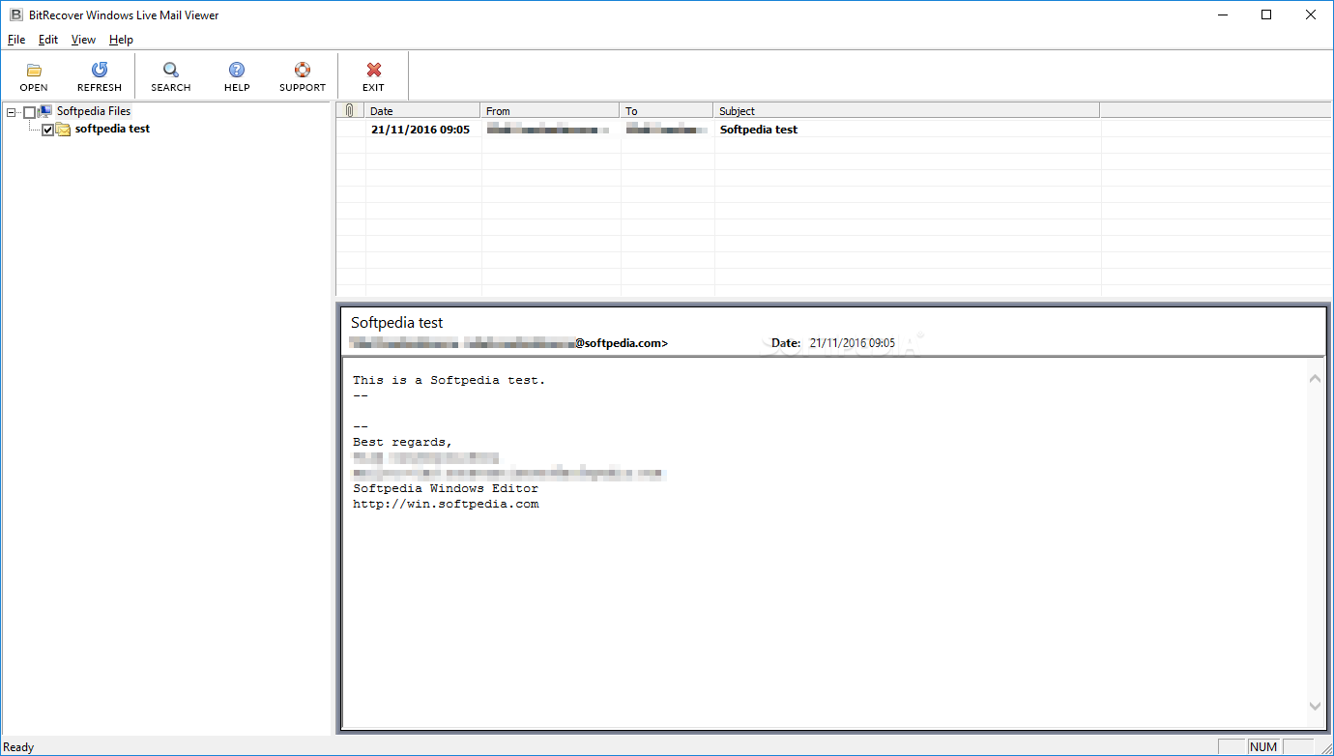This screenshot has width=1334, height=756.
Task: Click the Softpedia Files computer icon
Action: pyautogui.click(x=45, y=111)
